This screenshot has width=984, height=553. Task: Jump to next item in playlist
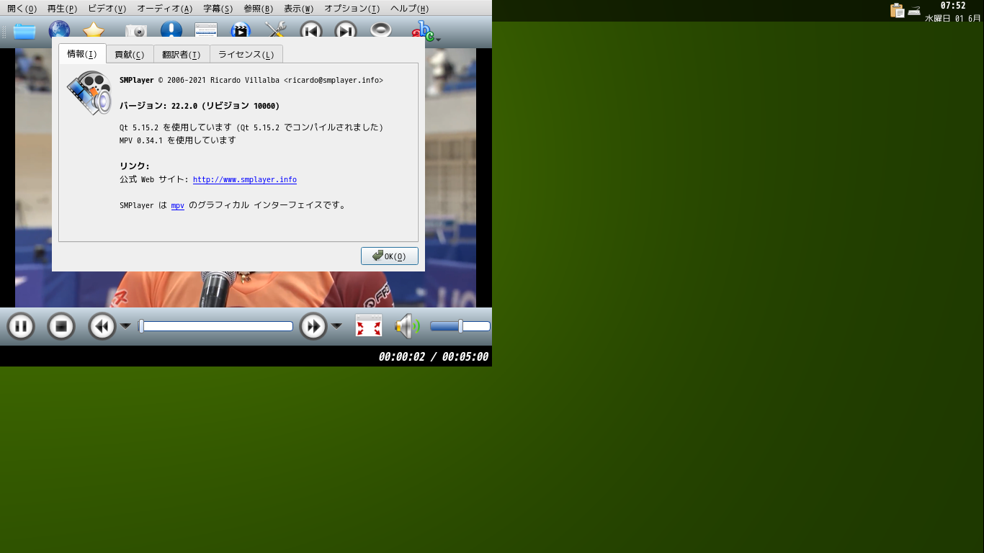[x=346, y=31]
